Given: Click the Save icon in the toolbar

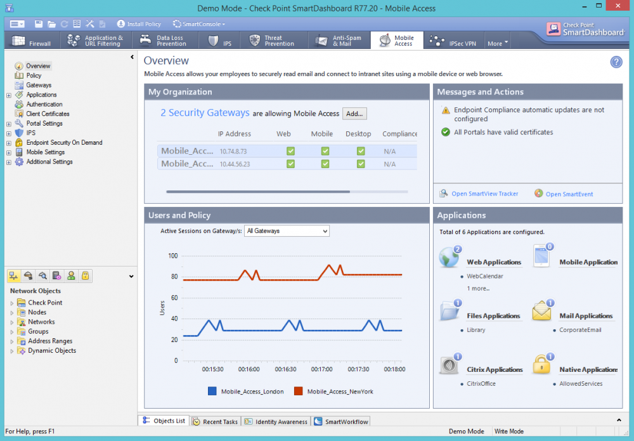Looking at the screenshot, I should pos(39,24).
